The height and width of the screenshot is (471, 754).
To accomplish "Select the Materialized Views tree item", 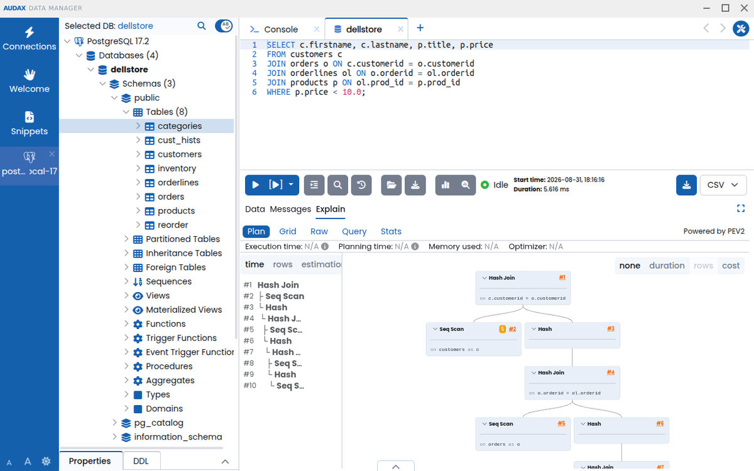I will point(183,310).
